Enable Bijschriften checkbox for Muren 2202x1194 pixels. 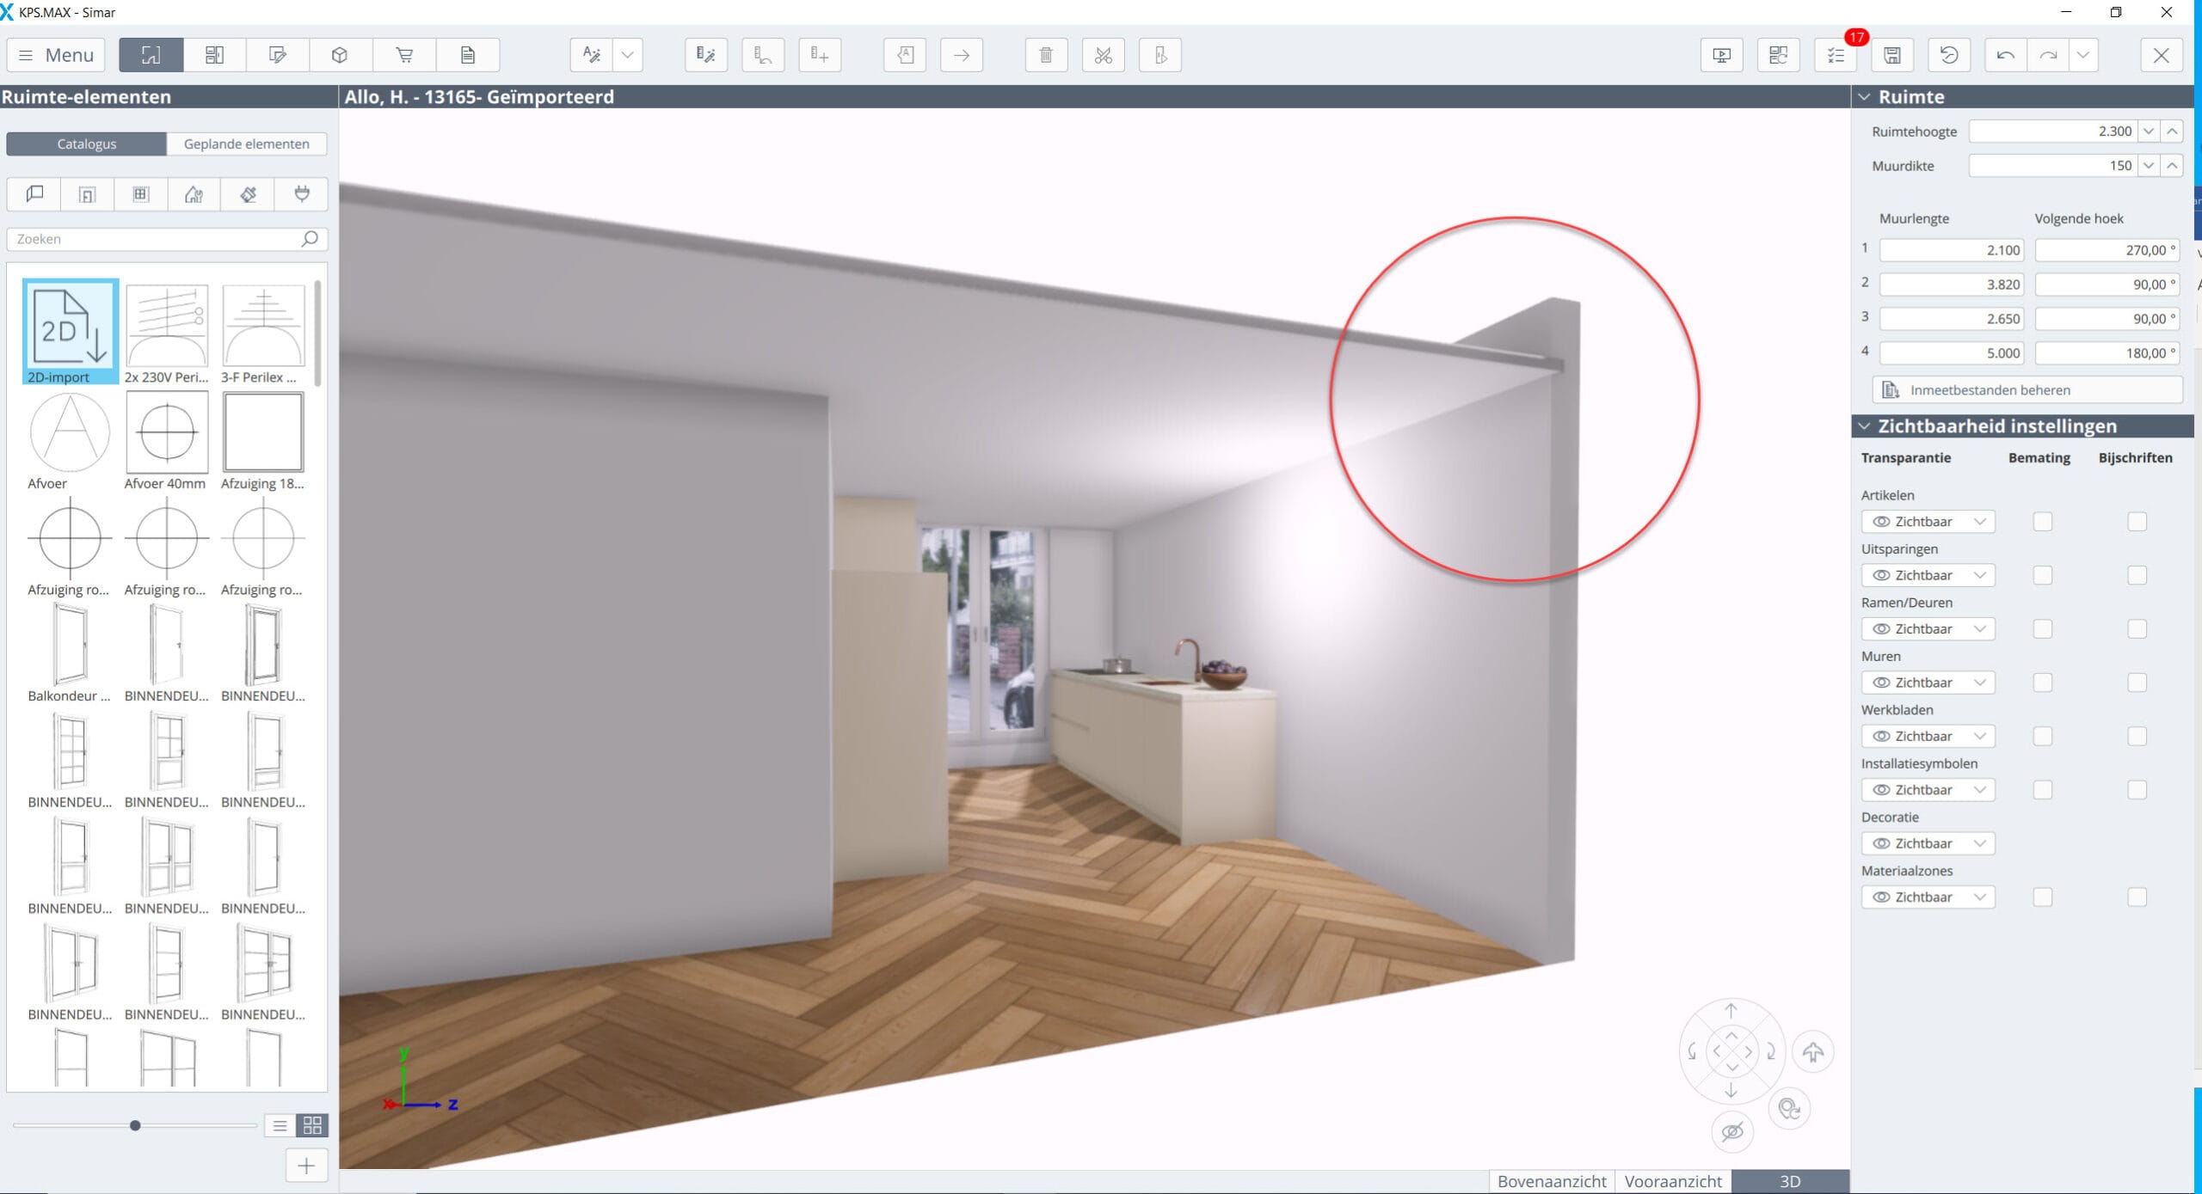point(2137,683)
